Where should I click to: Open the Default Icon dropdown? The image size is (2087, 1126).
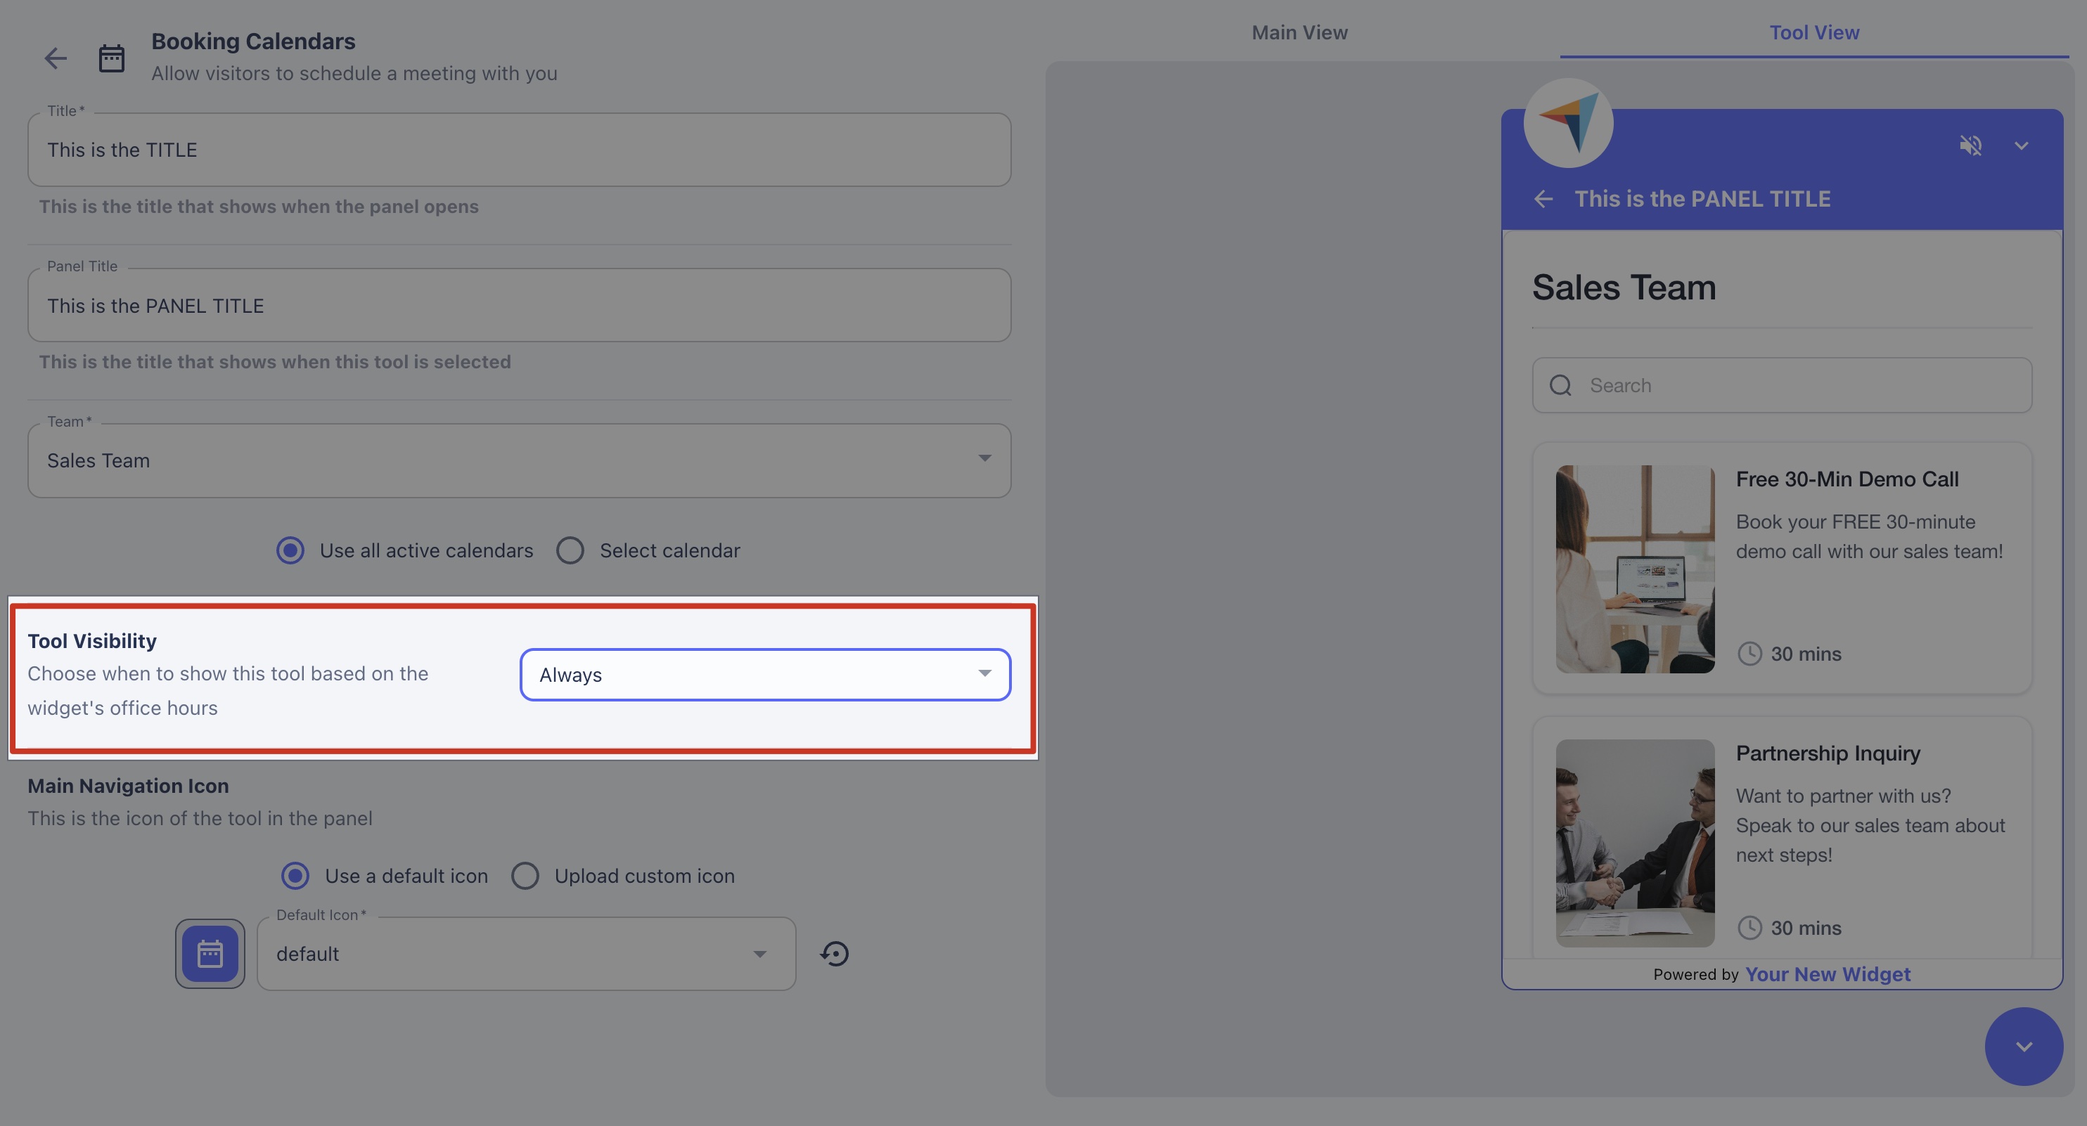pyautogui.click(x=525, y=954)
